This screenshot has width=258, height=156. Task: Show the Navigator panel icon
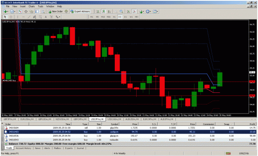point(31,12)
